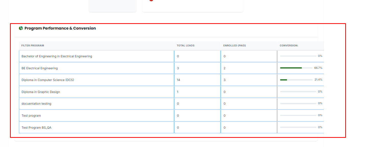Click enrolled count 0 for Bachelor of Engineering
The image size is (369, 147).
(x=225, y=56)
